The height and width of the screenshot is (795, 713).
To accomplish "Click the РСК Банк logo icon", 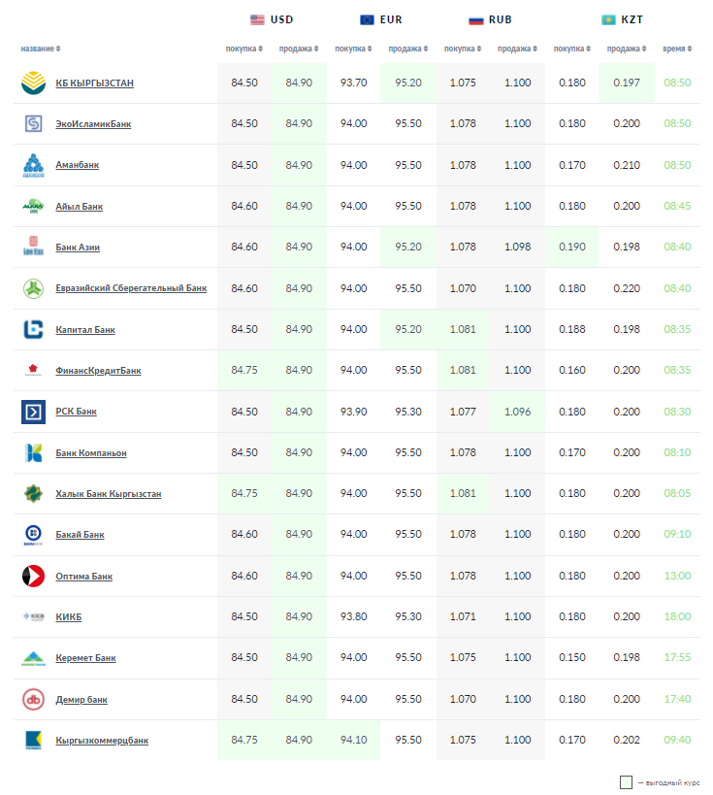I will click(x=33, y=412).
